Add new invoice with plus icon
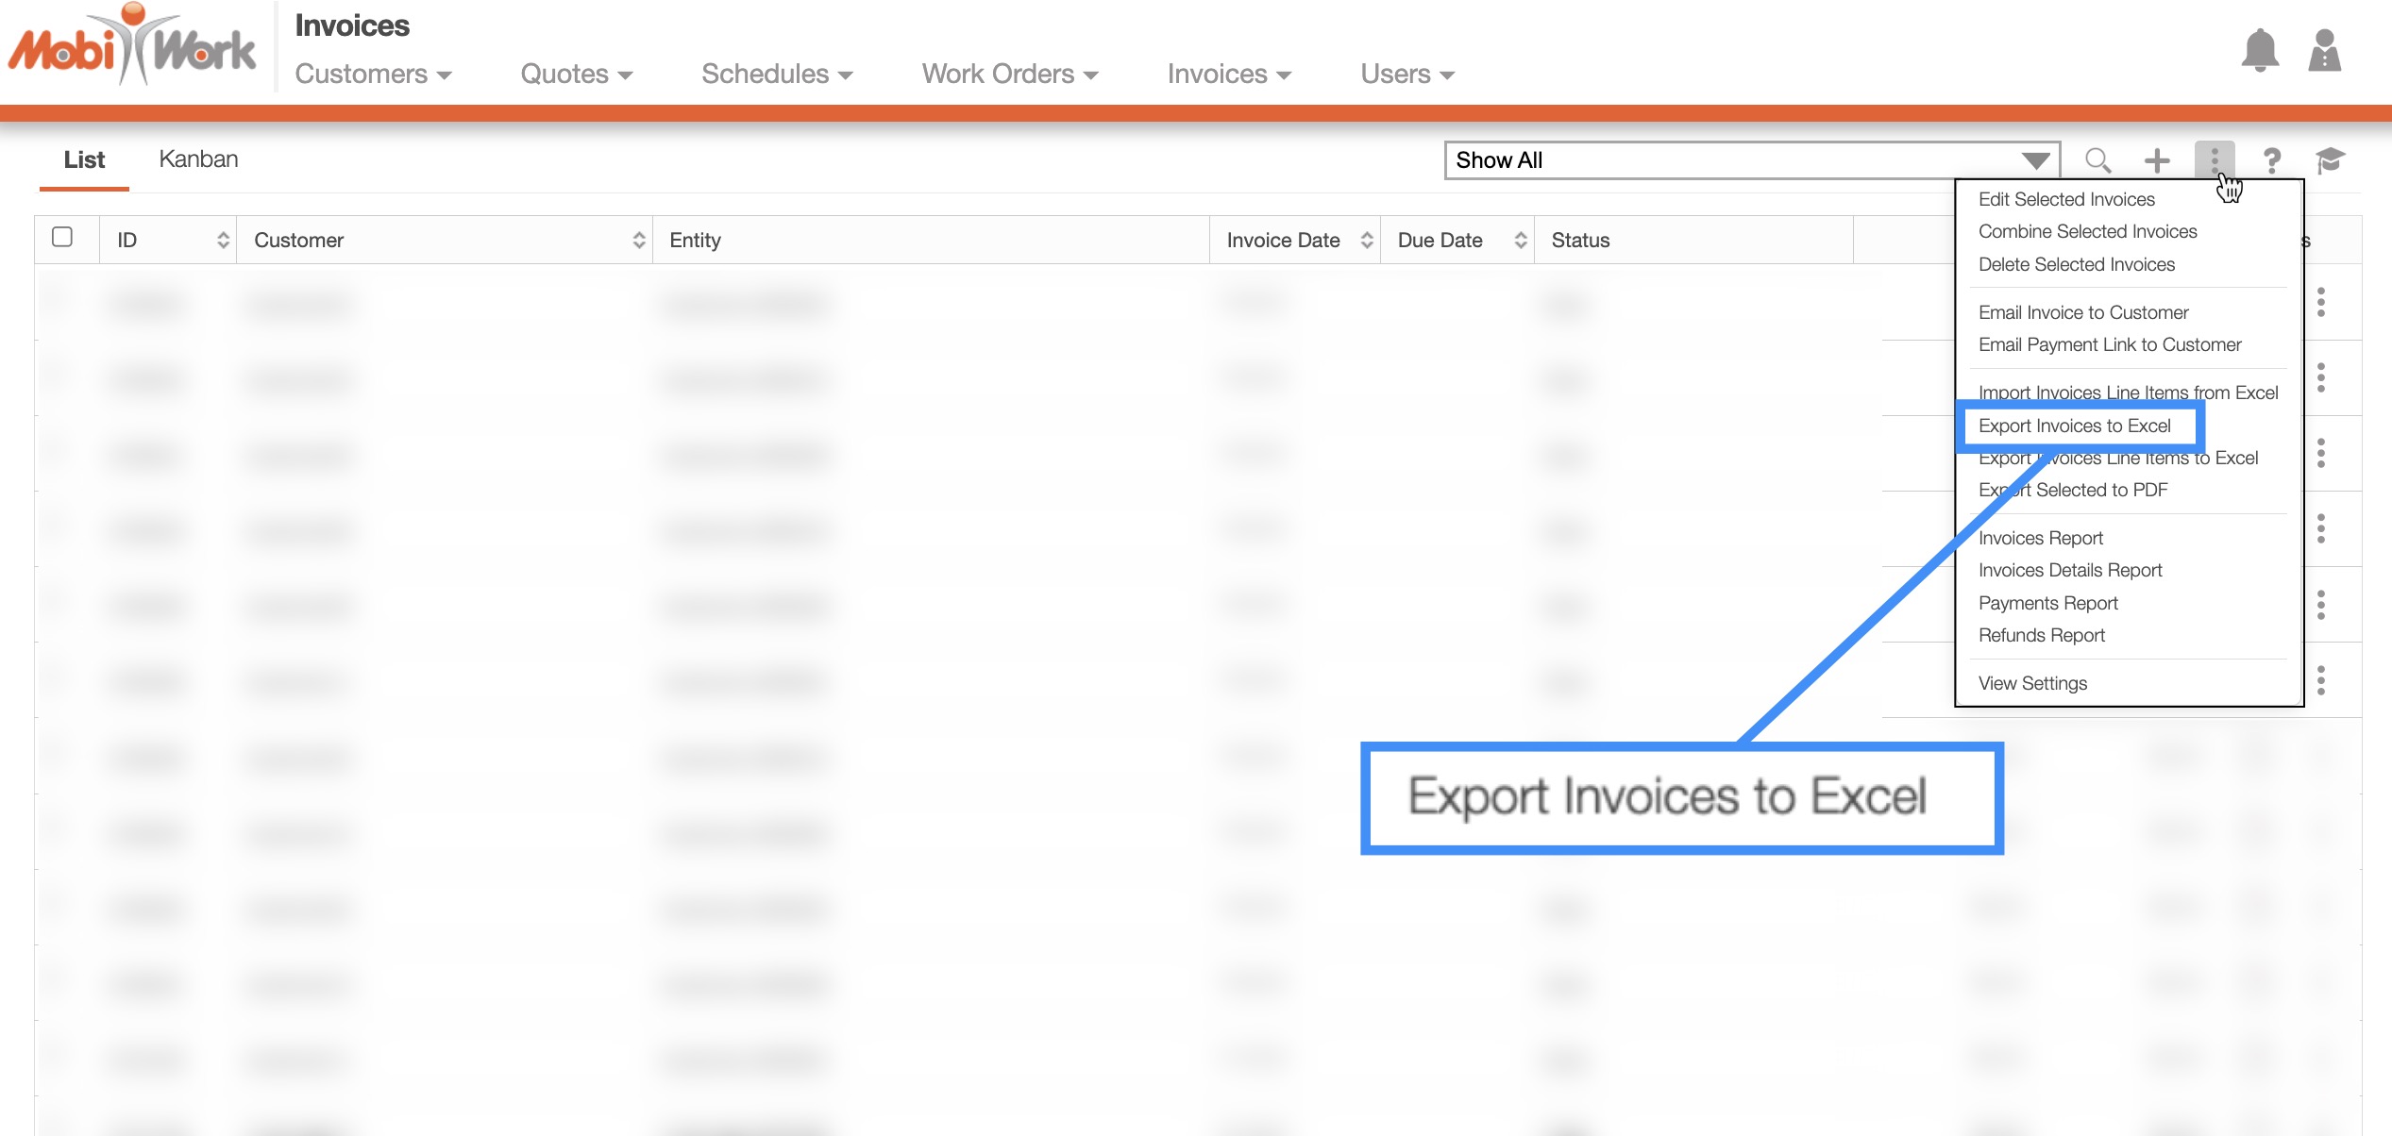Viewport: 2392px width, 1136px height. (x=2157, y=160)
